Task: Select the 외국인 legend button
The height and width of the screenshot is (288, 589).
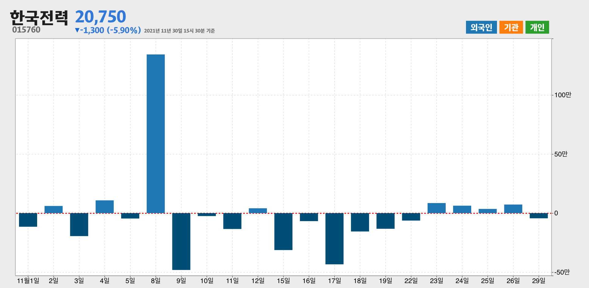Action: click(x=481, y=27)
